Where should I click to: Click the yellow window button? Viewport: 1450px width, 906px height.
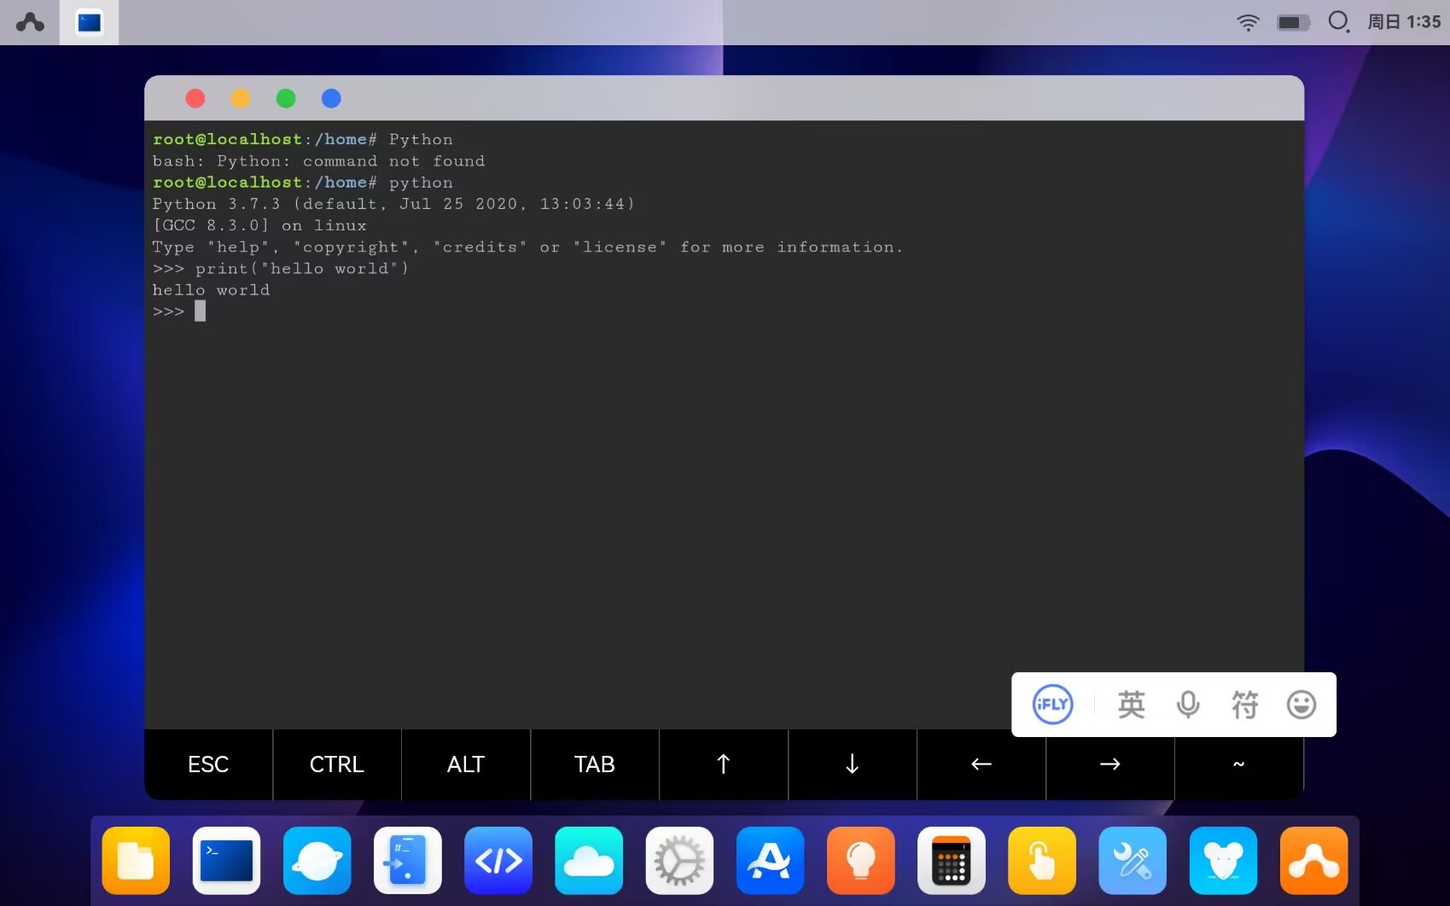[x=241, y=99]
